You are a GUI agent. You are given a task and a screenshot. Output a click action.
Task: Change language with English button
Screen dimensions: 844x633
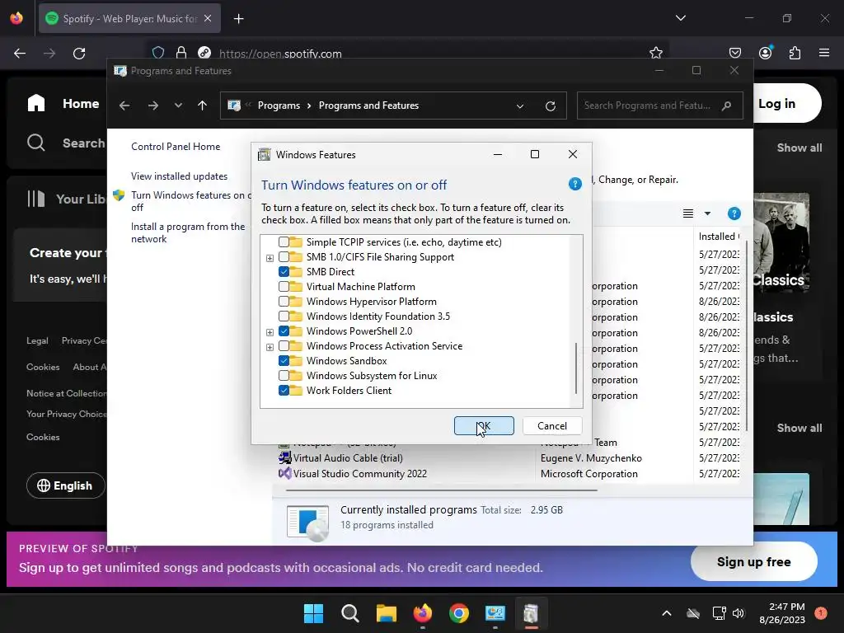tap(65, 485)
